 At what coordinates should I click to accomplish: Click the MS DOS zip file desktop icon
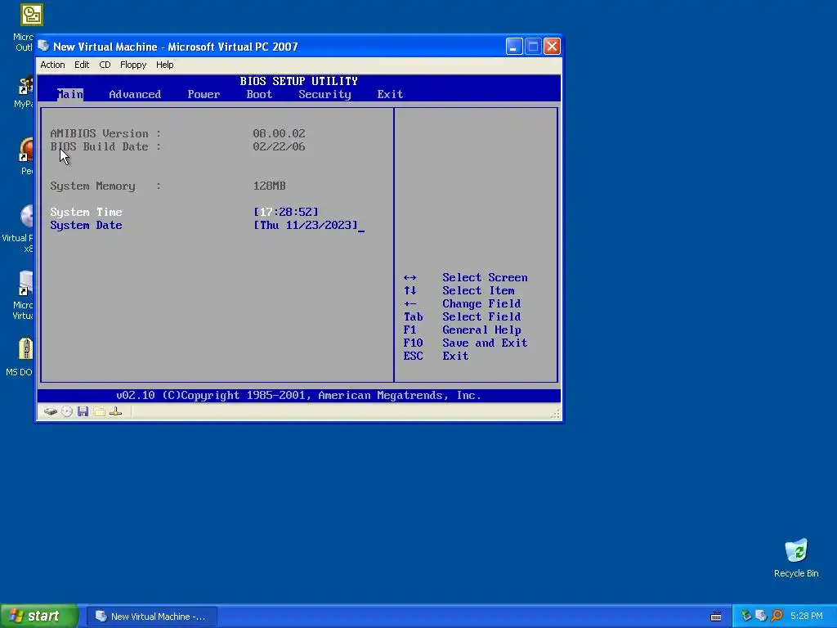tap(25, 348)
